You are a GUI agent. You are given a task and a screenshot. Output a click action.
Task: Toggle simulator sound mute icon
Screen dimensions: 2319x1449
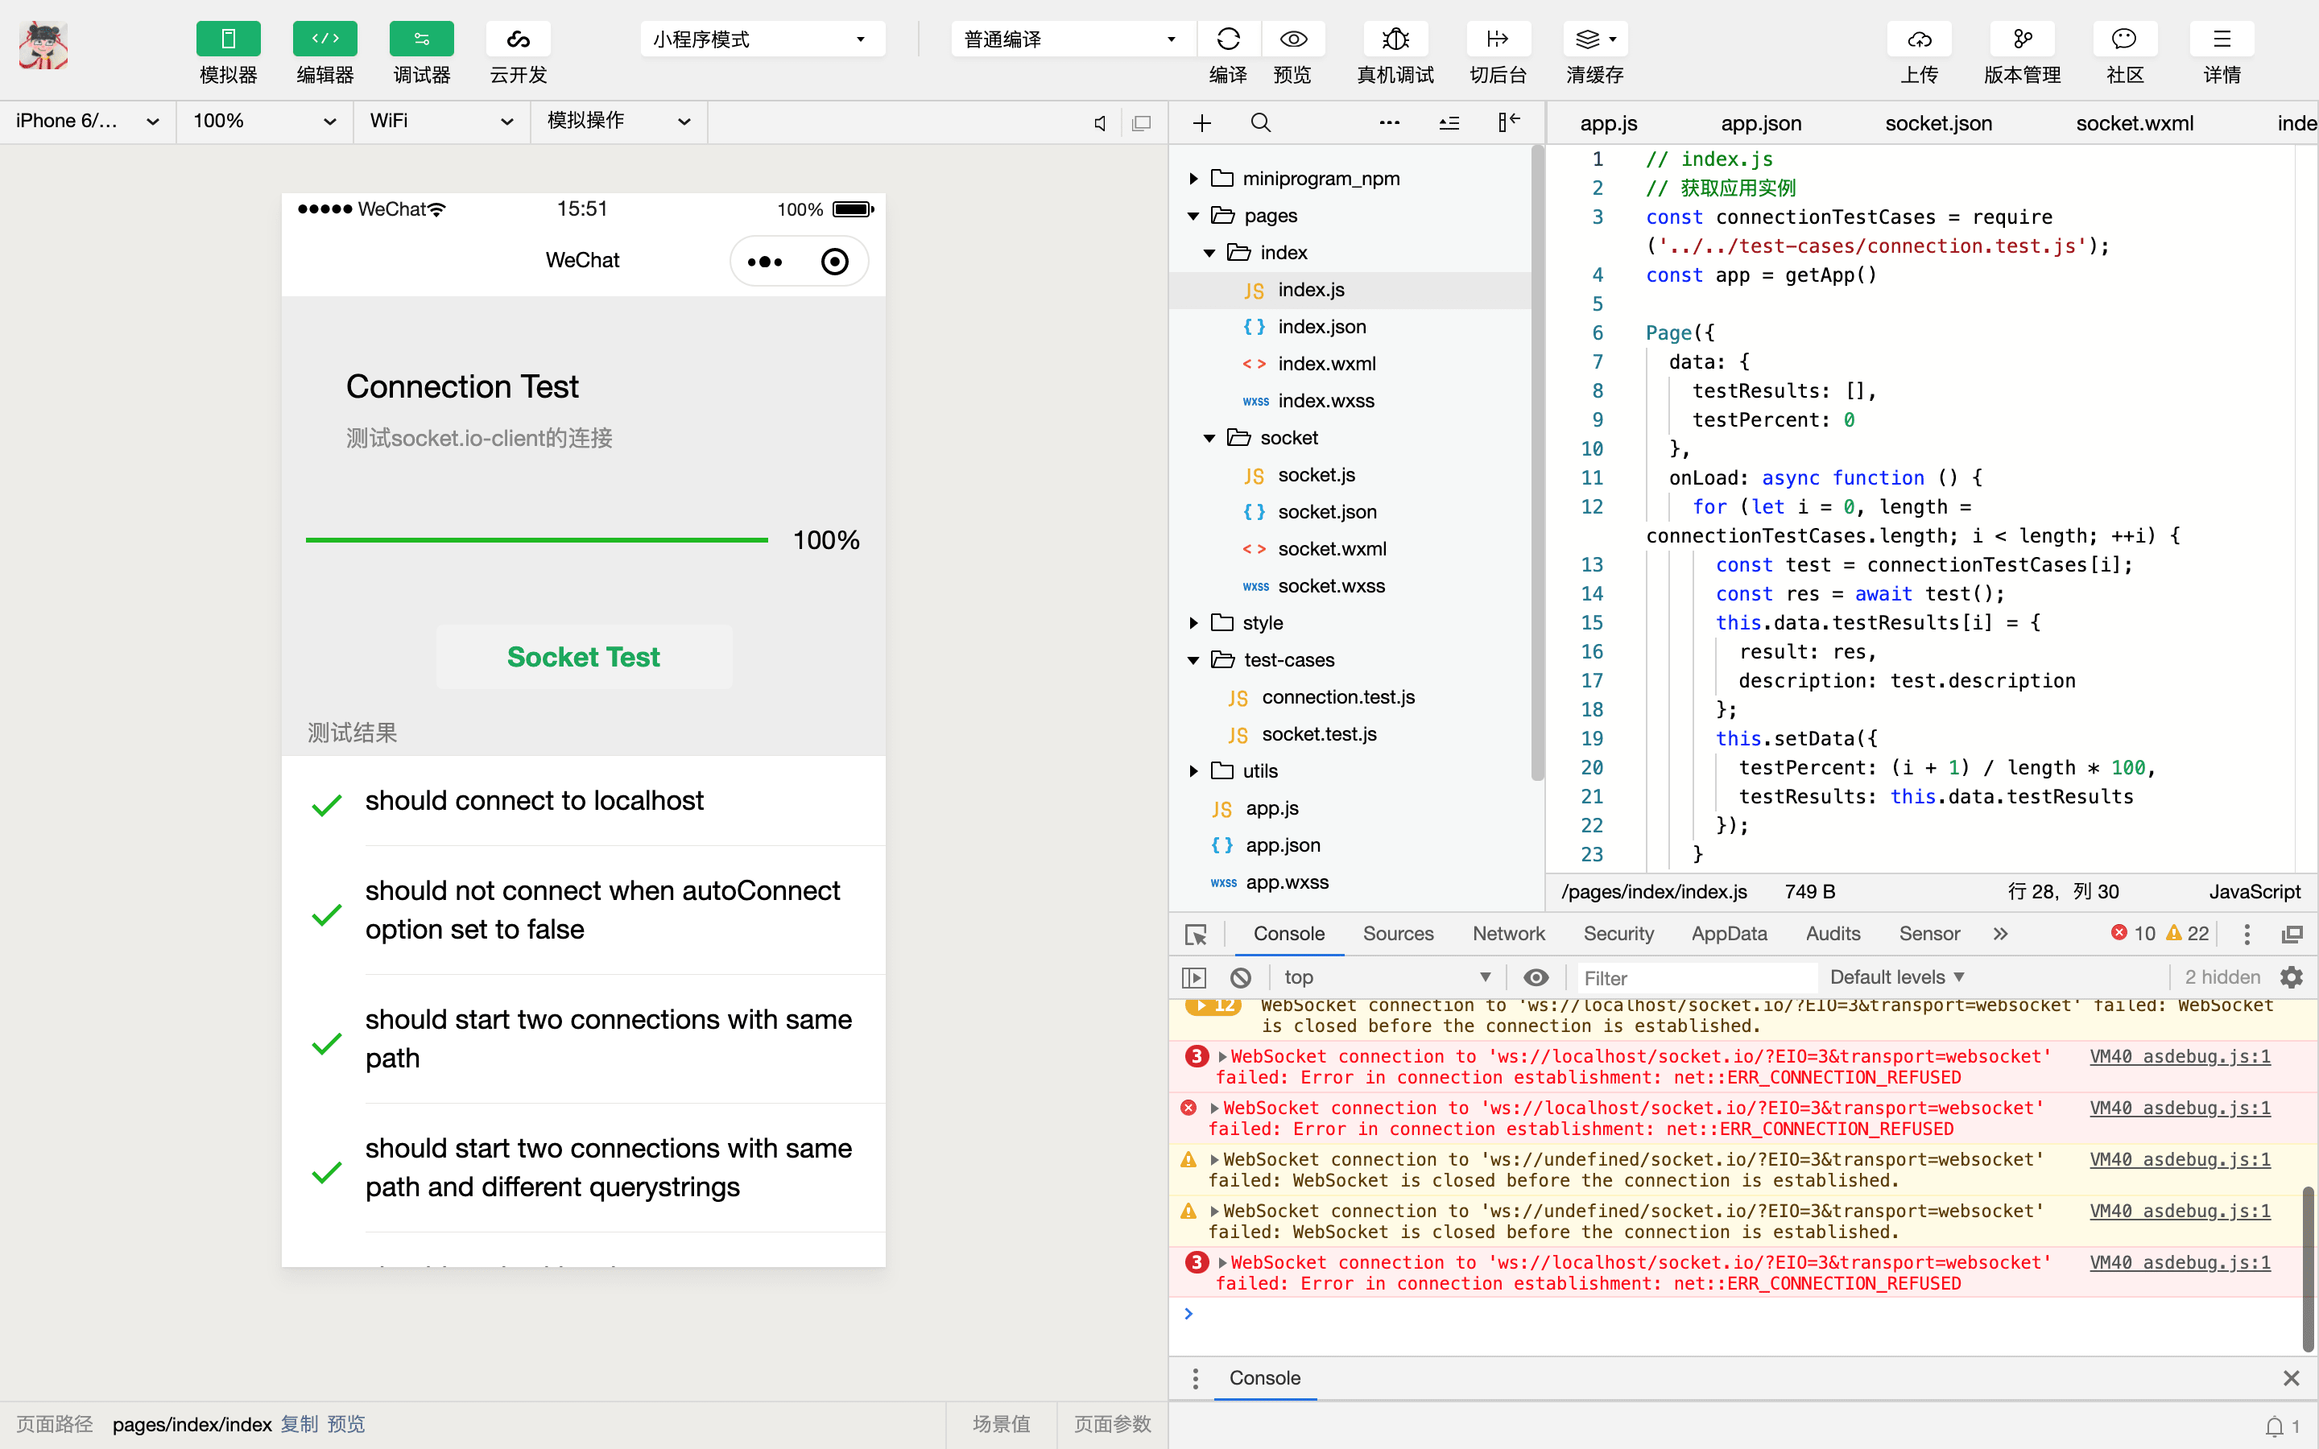point(1099,122)
